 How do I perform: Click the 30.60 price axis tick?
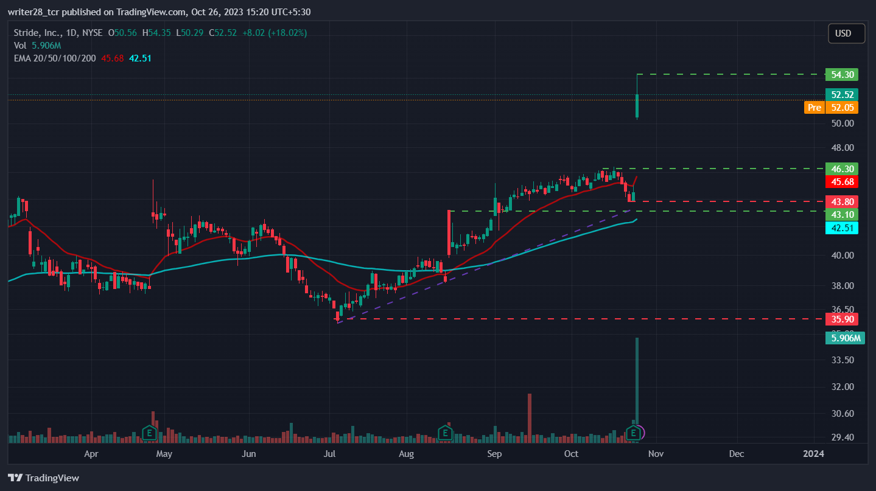pos(843,413)
